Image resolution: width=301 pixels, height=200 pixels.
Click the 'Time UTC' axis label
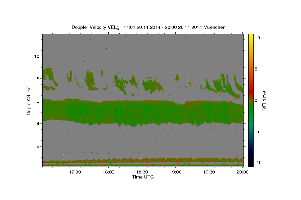(x=143, y=177)
